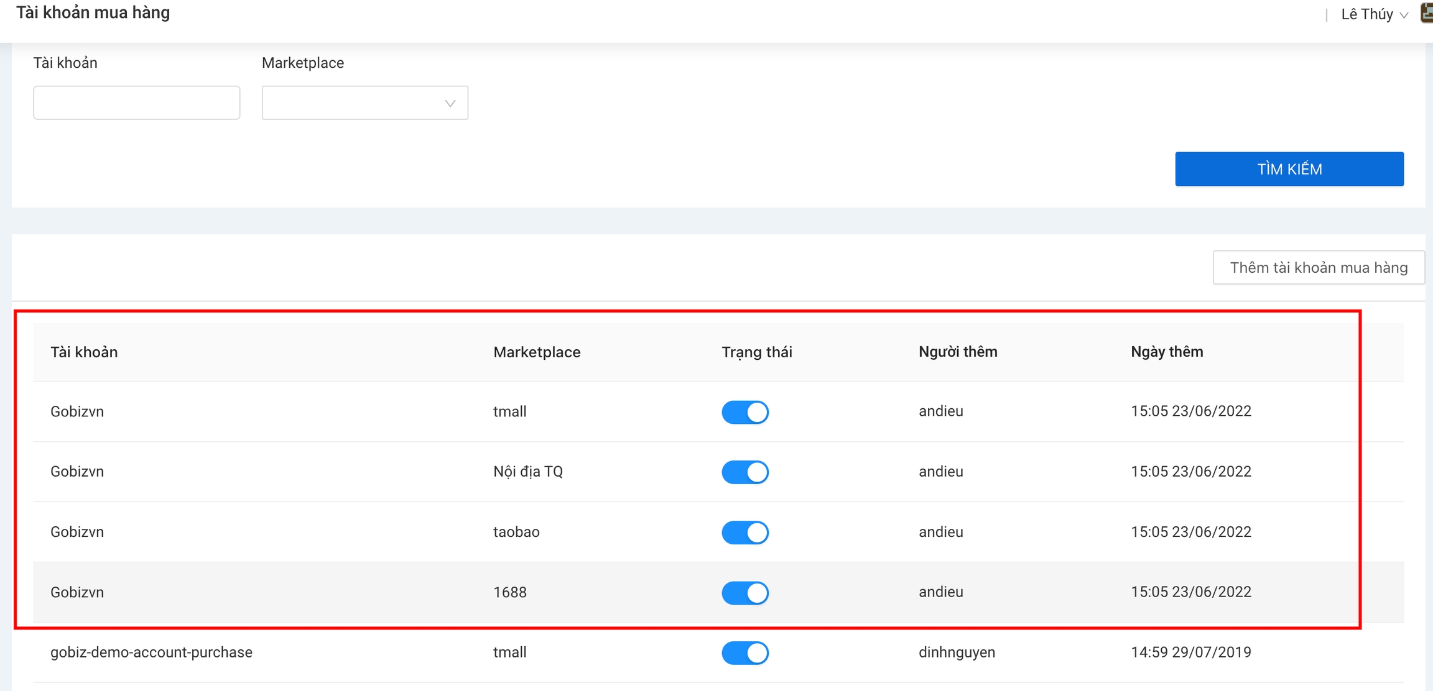Click the dinhnguyen user name cell

(x=956, y=652)
